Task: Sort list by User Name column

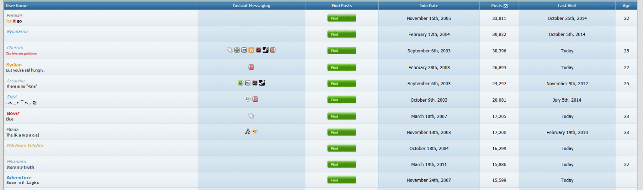Action: pos(16,6)
